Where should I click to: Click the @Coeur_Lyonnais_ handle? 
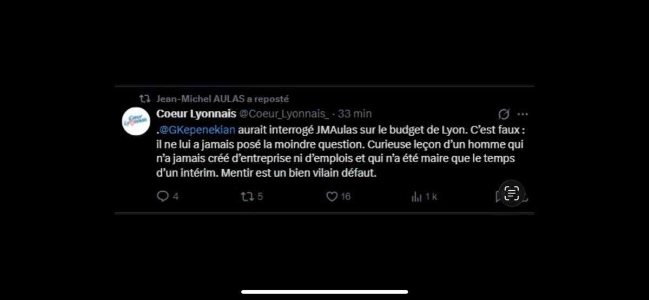(x=284, y=114)
